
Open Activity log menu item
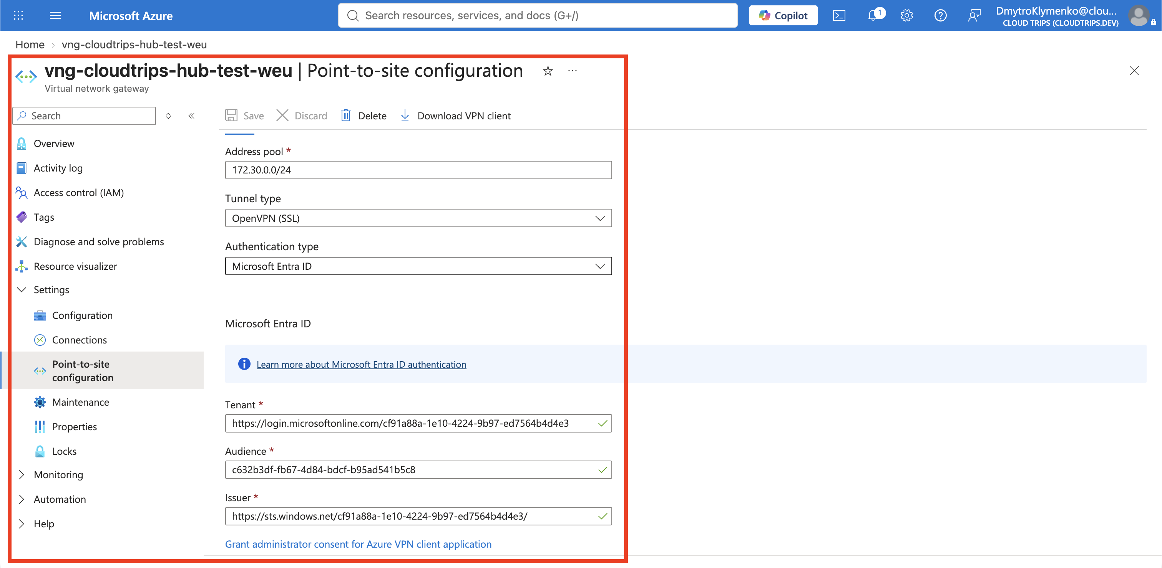[x=58, y=168]
